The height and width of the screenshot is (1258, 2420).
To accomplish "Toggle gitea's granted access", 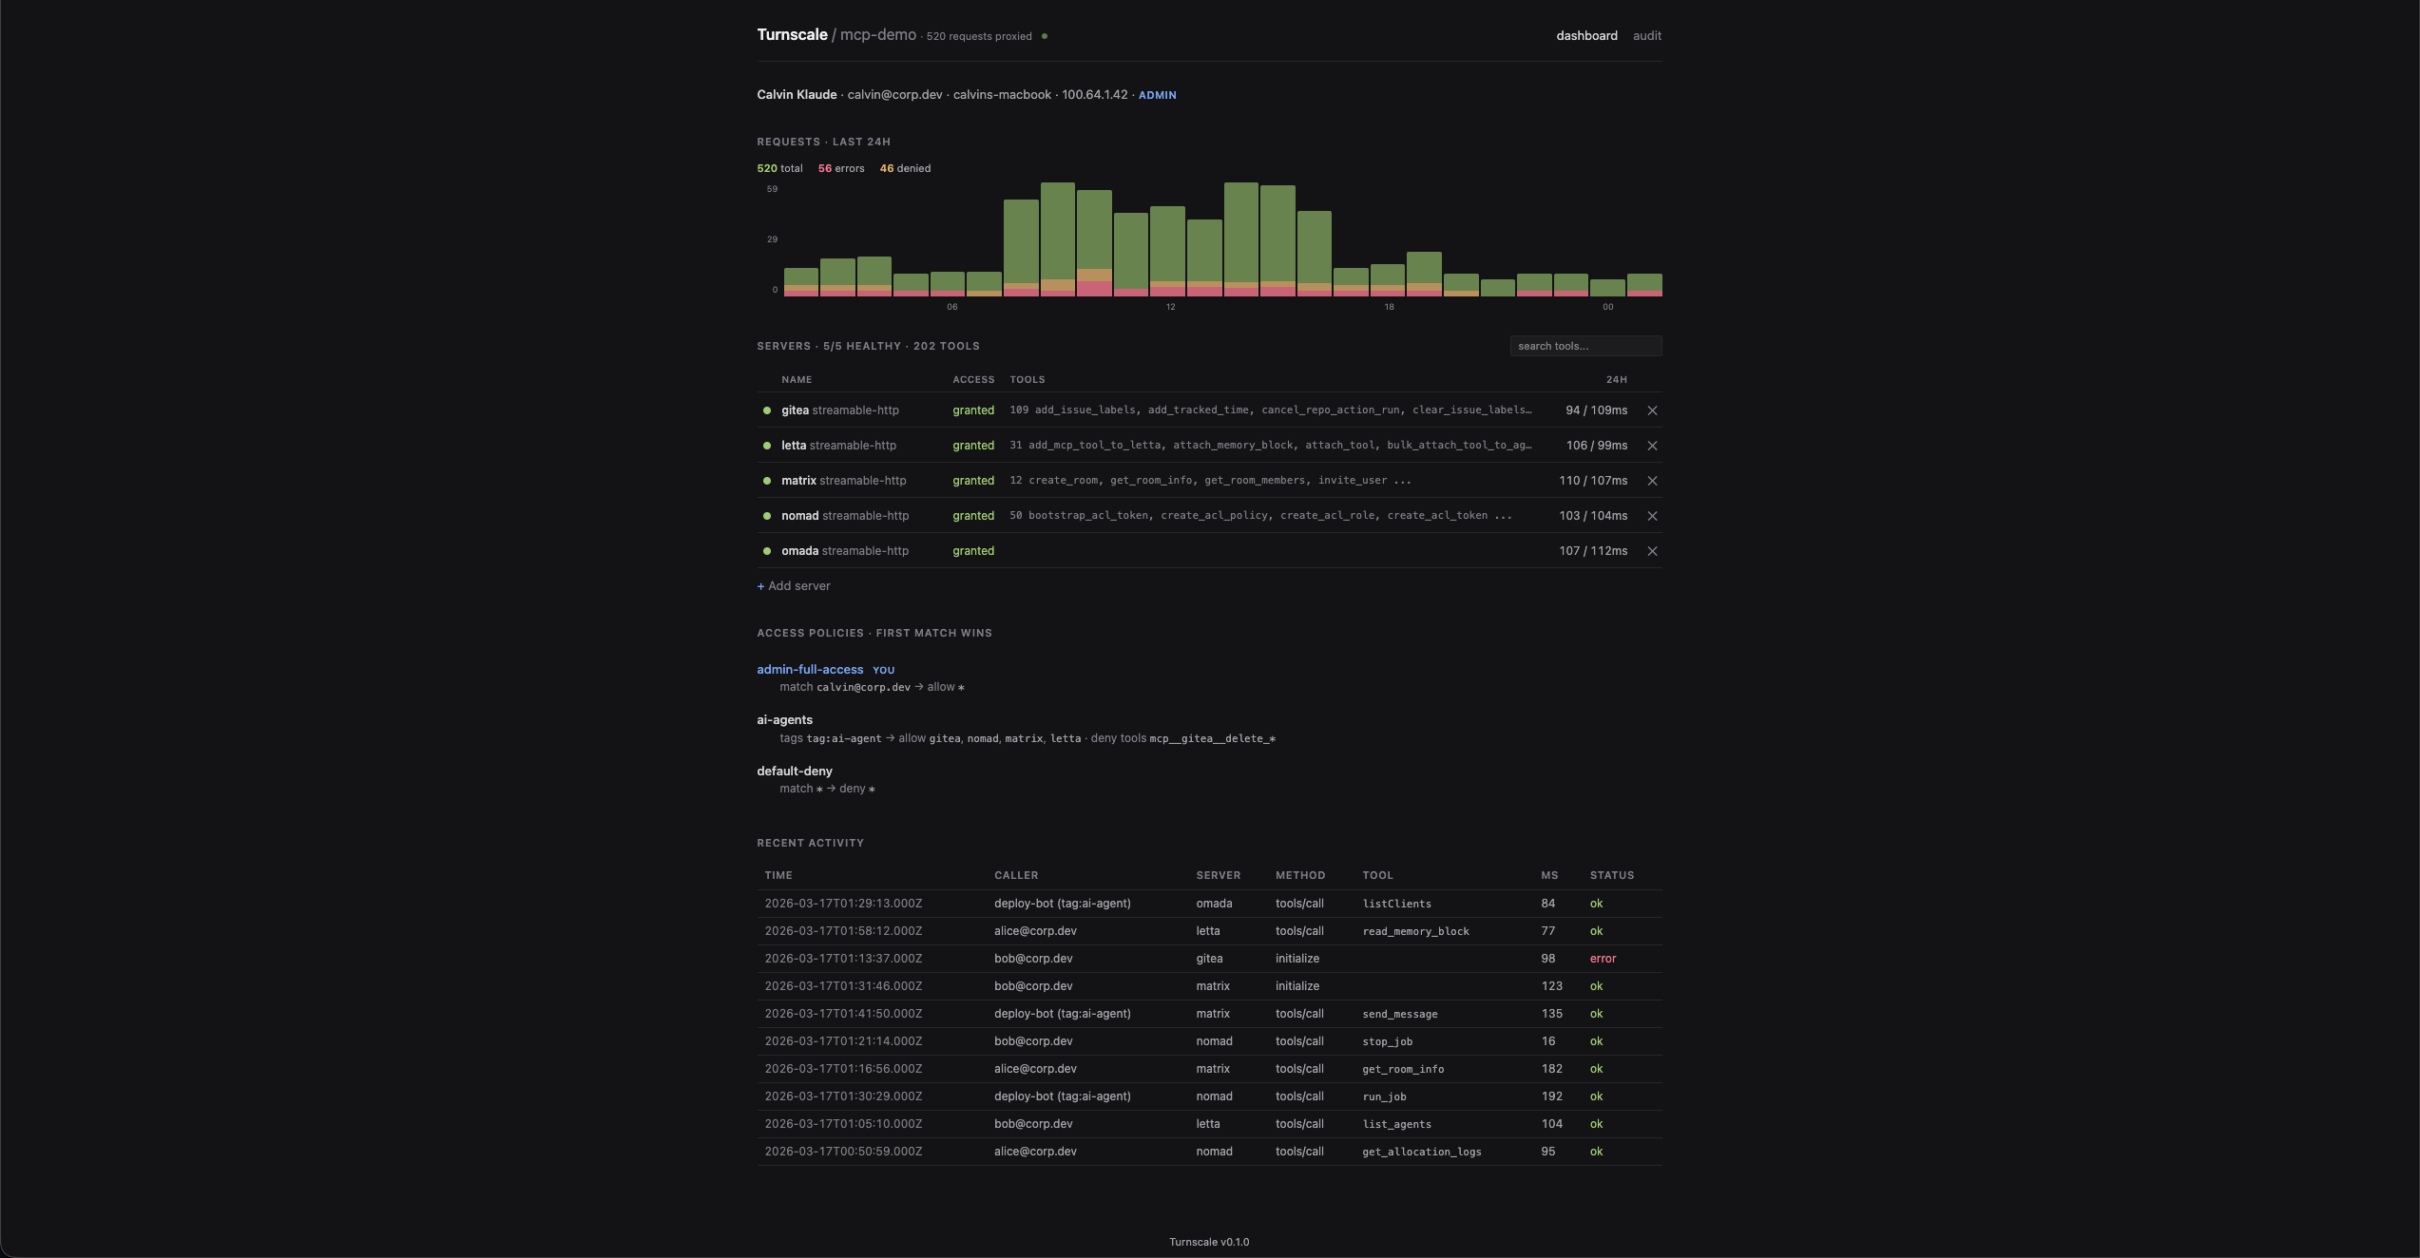I will click(x=973, y=410).
